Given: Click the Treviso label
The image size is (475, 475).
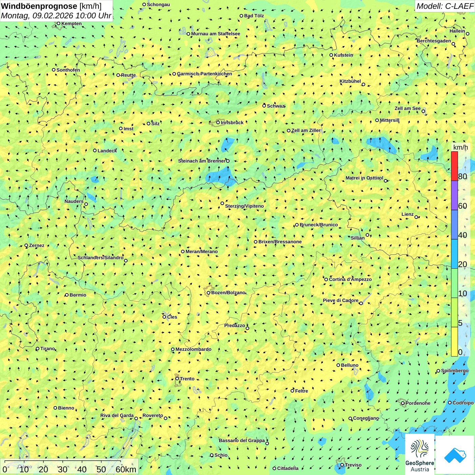Looking at the screenshot, I should click(353, 465).
